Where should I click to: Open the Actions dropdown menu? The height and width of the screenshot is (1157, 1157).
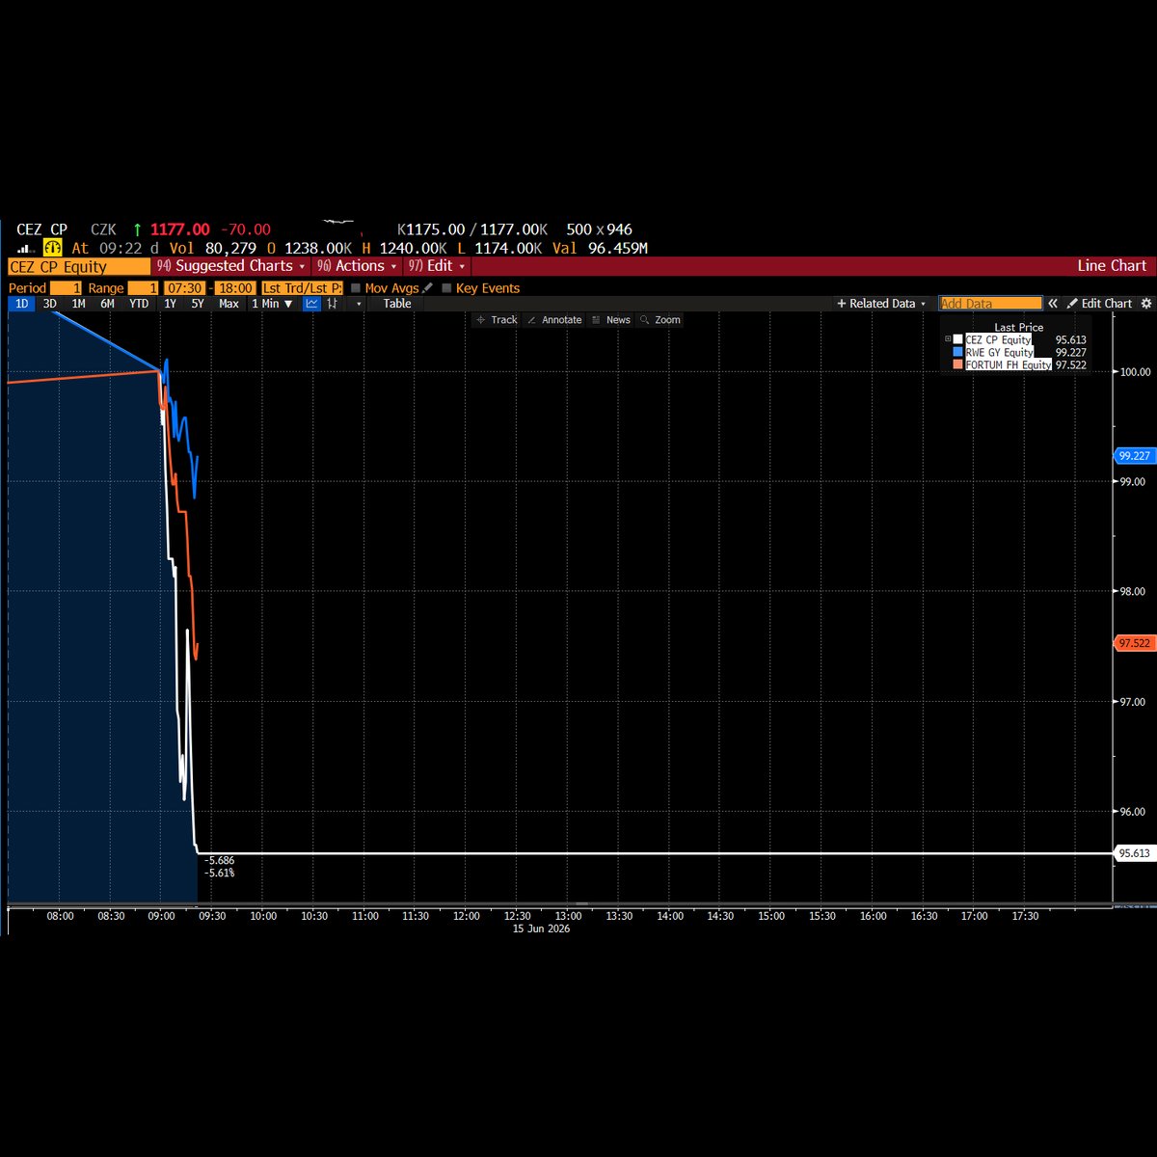tap(357, 266)
